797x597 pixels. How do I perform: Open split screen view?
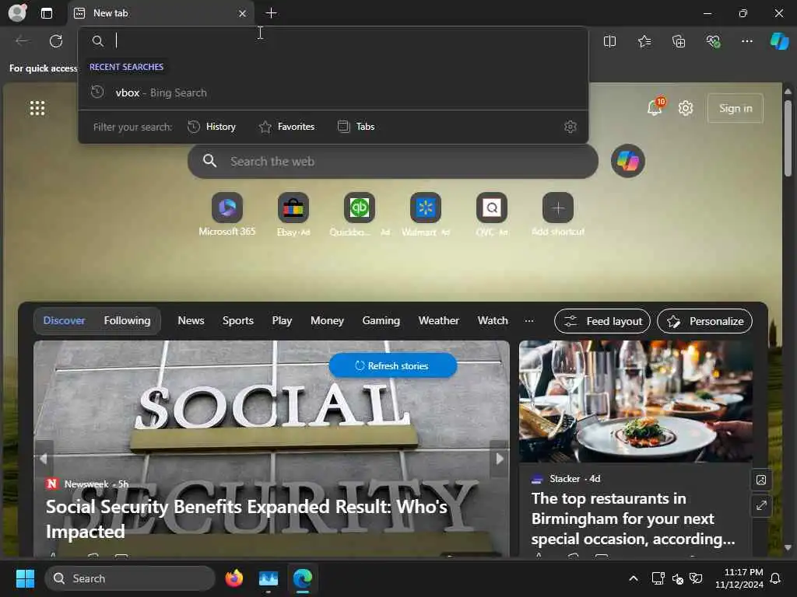click(609, 41)
